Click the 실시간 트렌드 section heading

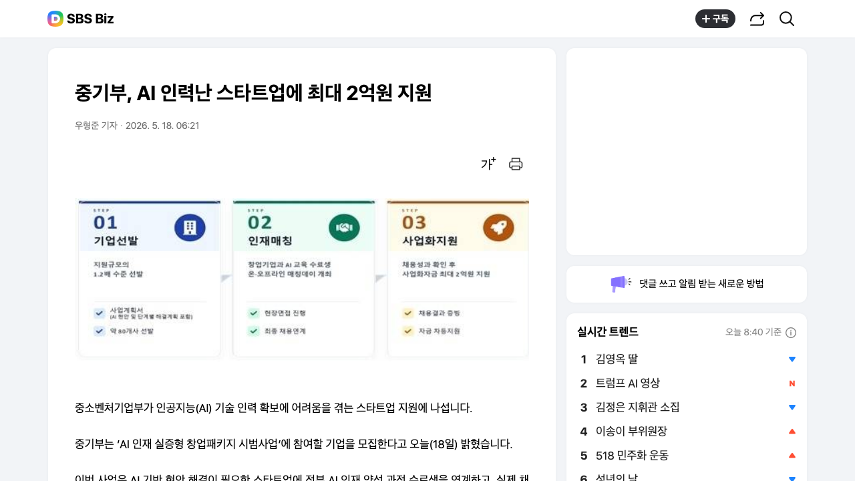click(x=608, y=332)
